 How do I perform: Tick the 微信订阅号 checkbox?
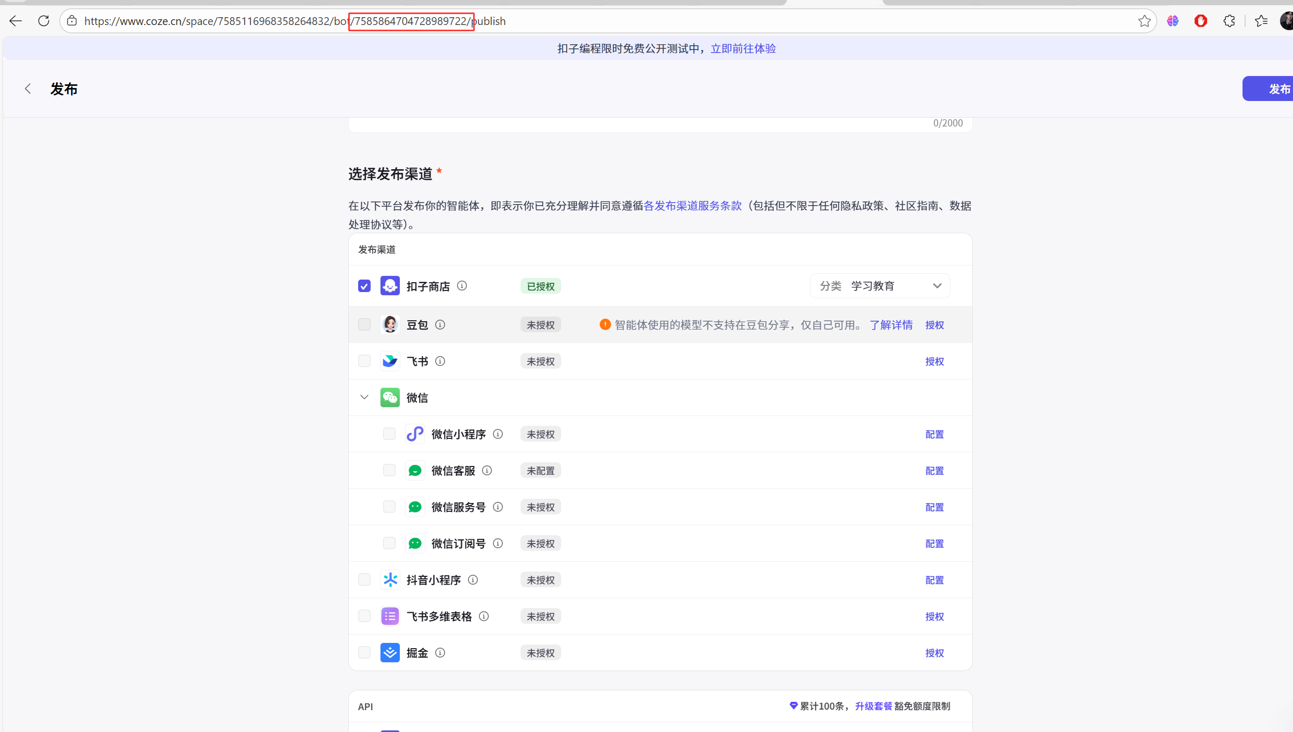tap(389, 543)
